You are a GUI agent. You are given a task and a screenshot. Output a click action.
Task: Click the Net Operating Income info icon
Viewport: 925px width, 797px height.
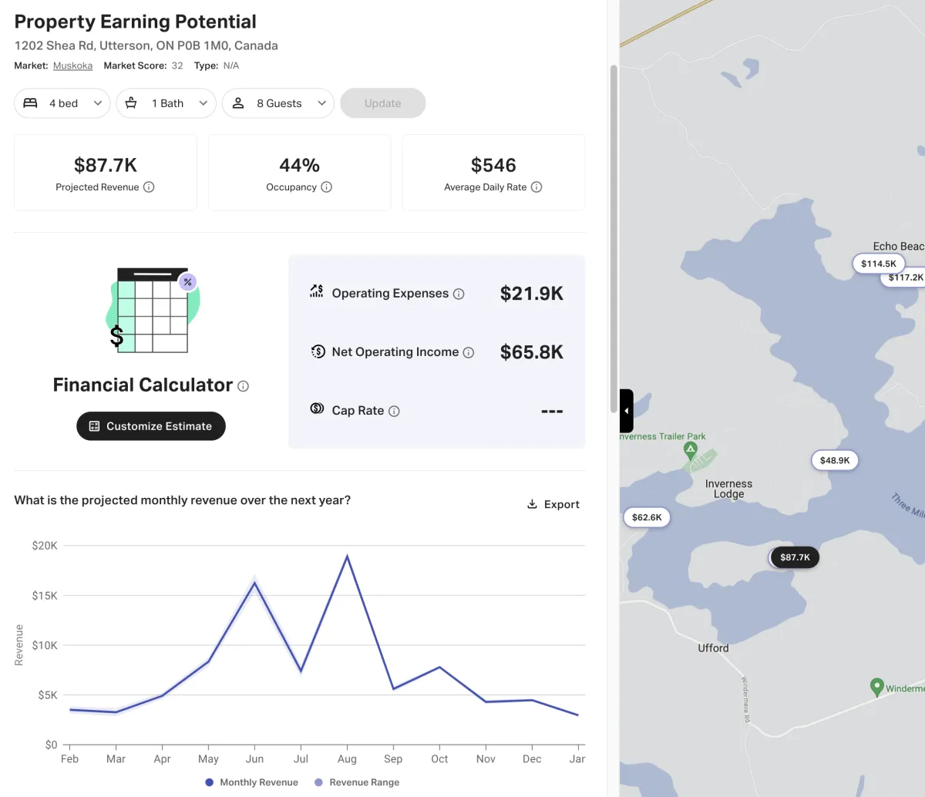coord(469,352)
